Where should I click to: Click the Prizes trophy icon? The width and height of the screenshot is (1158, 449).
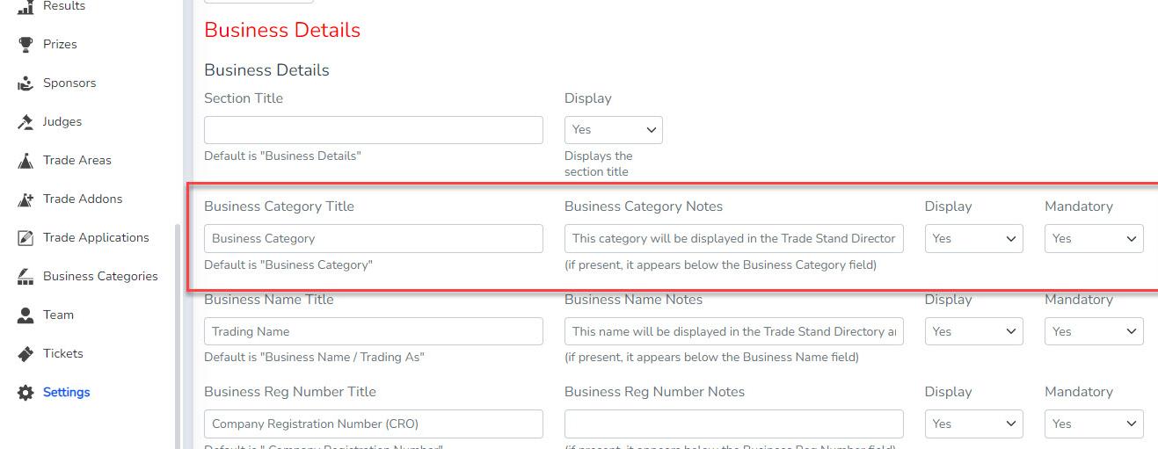pos(25,44)
